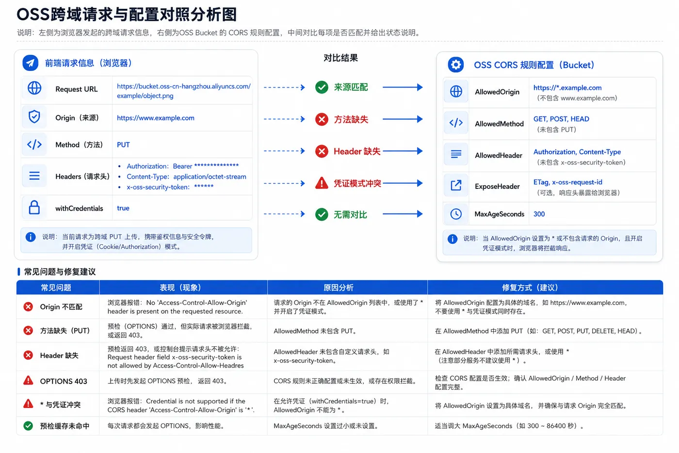The height and width of the screenshot is (453, 679).
Task: Click Authorization, Content-Type allowed headers value
Action: tap(577, 152)
